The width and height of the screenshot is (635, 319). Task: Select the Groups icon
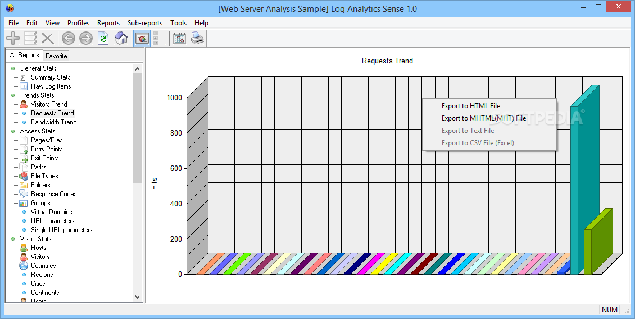point(24,203)
